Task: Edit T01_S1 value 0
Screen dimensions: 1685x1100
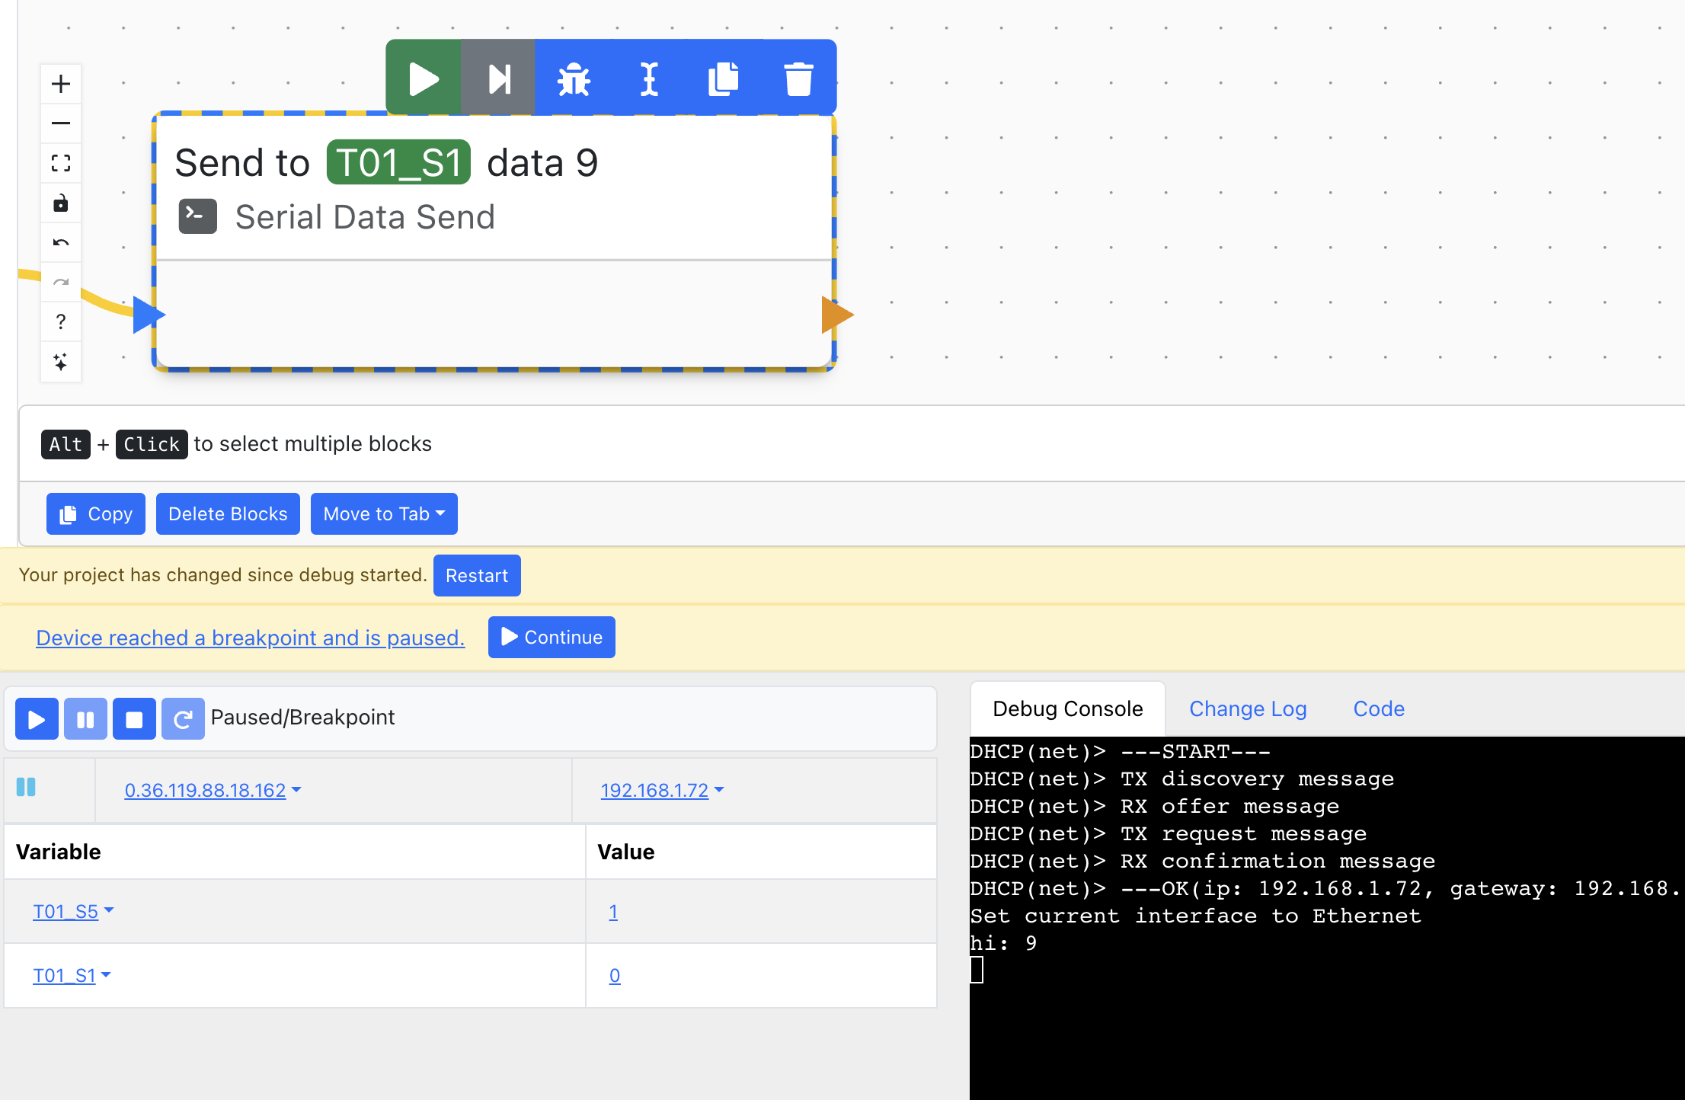Action: (x=615, y=975)
